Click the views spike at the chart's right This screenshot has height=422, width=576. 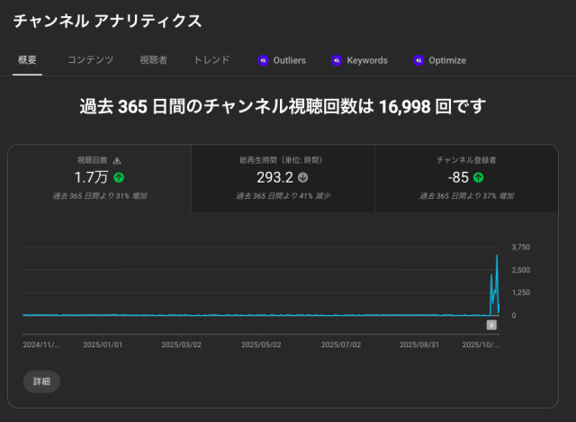click(x=497, y=261)
